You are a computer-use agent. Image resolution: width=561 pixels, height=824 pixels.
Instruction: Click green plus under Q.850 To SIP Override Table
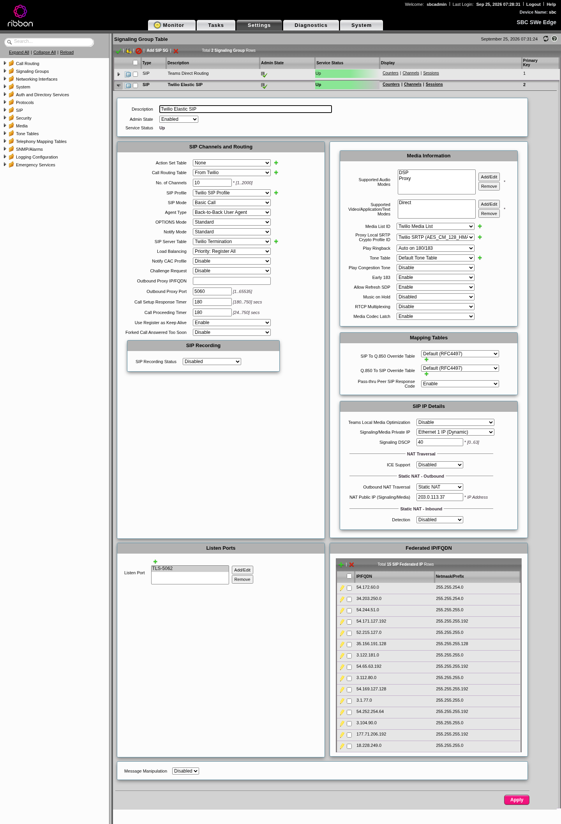427,374
